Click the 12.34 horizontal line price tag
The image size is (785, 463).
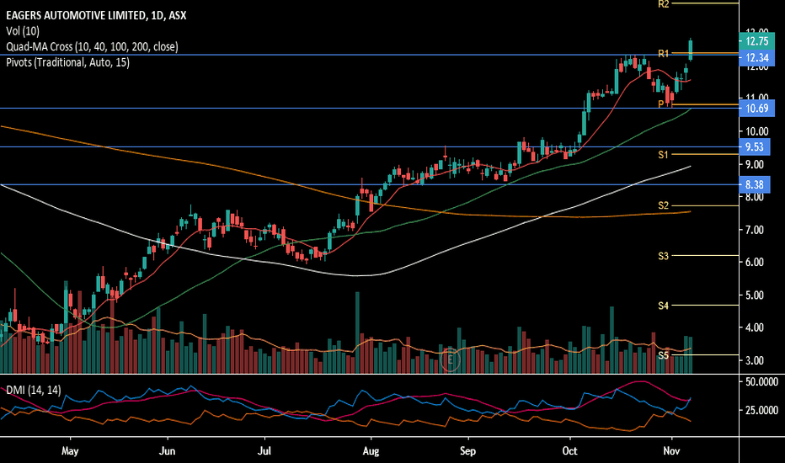(x=756, y=57)
